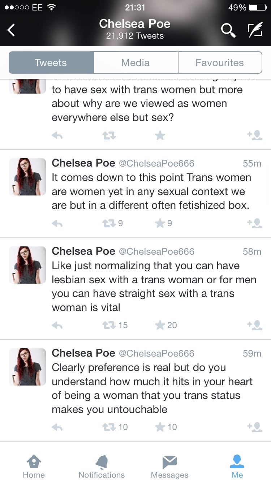Viewport: 271px width, 482px height.
Task: Open the search magnifier icon
Action: [x=228, y=30]
